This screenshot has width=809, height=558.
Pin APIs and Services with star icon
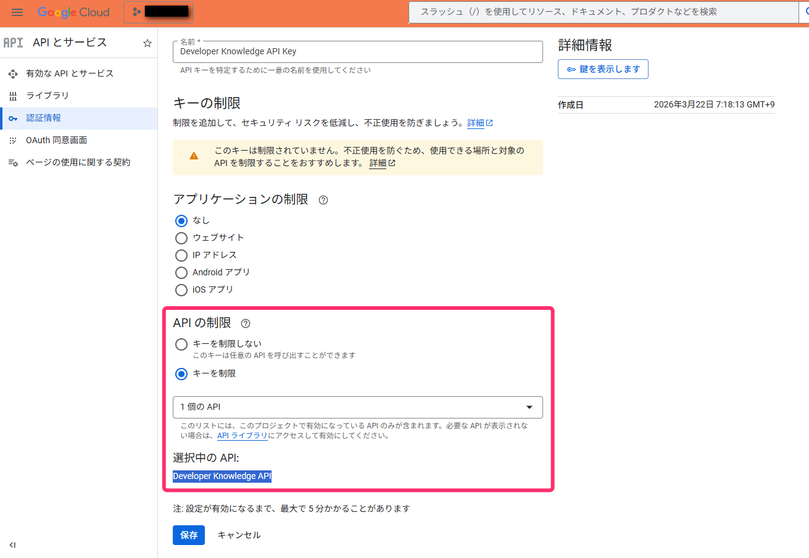tap(147, 43)
